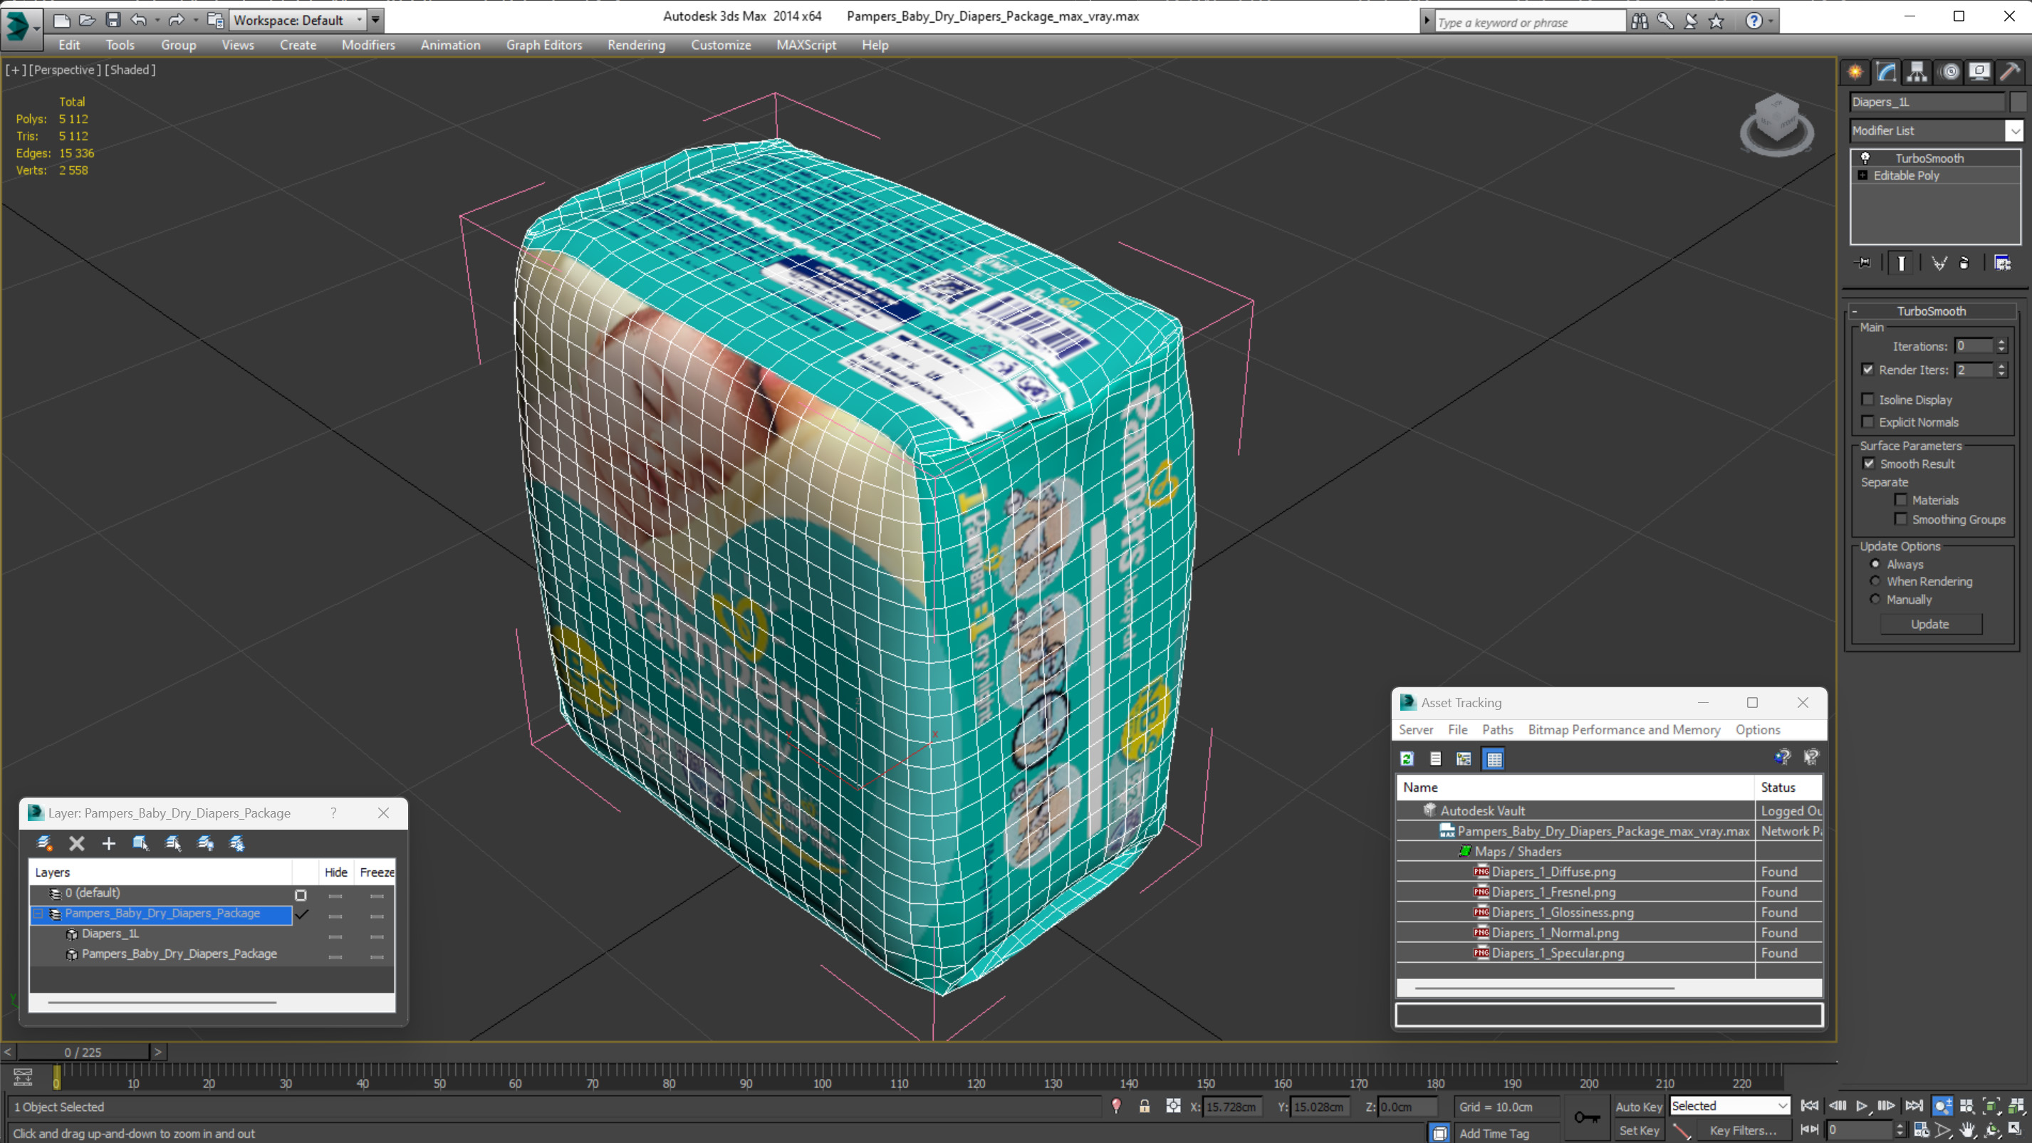
Task: Undo the last action
Action: 139,20
